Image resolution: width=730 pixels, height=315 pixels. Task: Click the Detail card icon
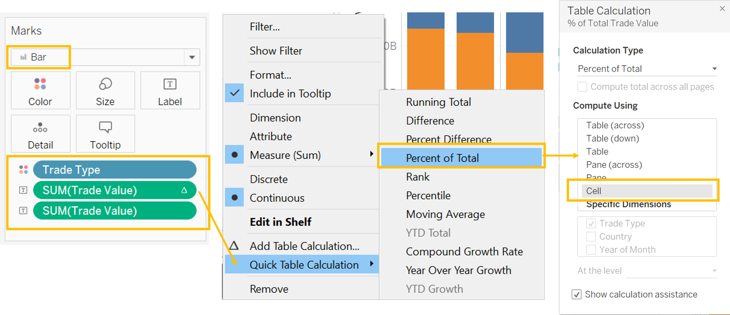pos(40,128)
